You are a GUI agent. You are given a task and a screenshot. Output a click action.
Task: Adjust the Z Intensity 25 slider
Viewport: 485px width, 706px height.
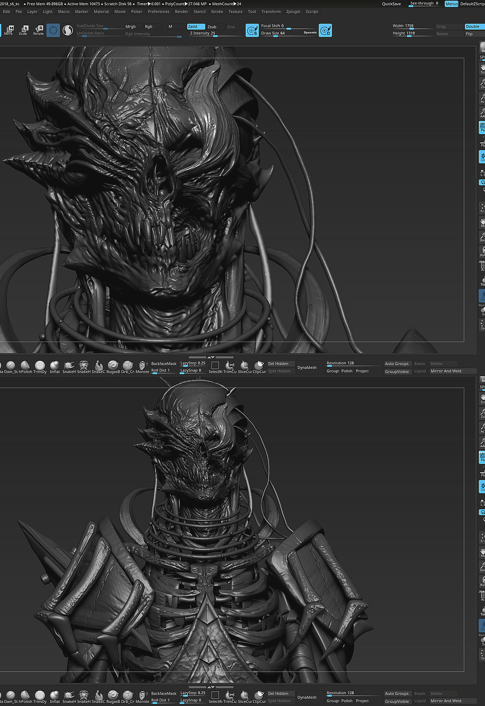tap(215, 33)
